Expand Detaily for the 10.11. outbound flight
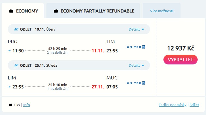This screenshot has width=206, height=115. (136, 29)
